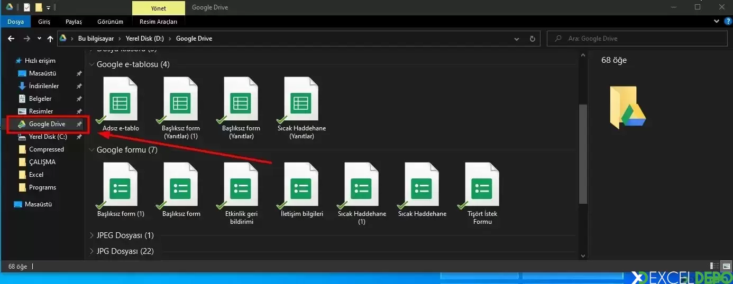733x284 pixels.
Task: Open the customize quick access toolbar dropdown
Action: [49, 8]
